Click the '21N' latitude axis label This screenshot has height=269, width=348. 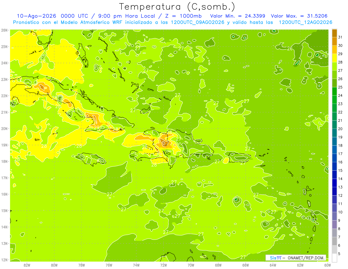pyautogui.click(x=4, y=112)
